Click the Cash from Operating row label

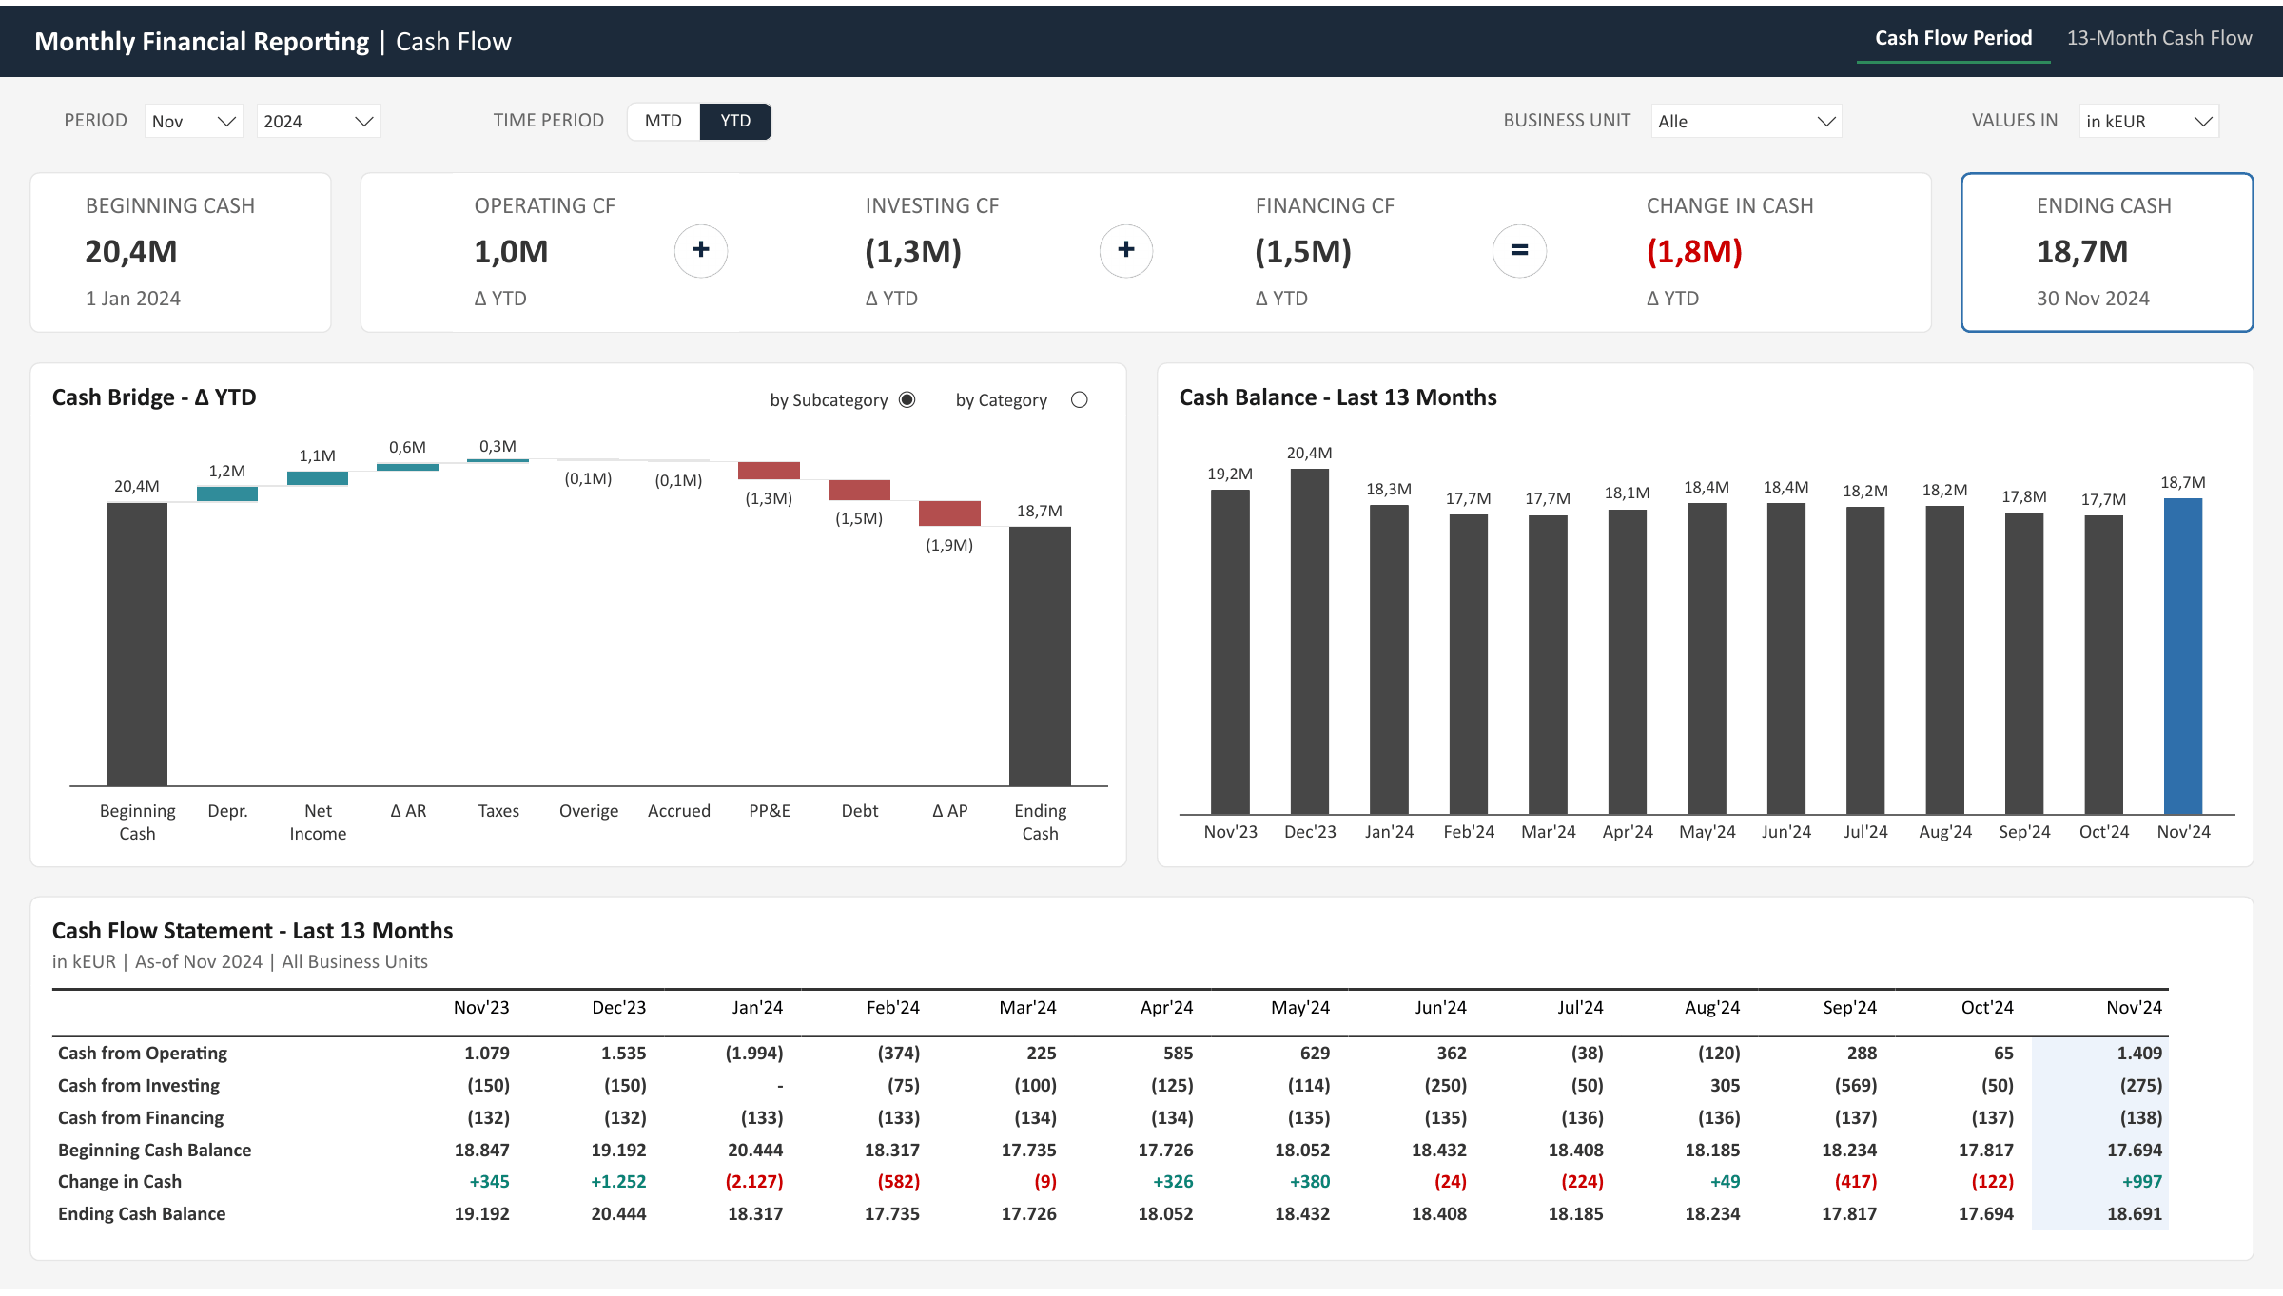[x=143, y=1054]
